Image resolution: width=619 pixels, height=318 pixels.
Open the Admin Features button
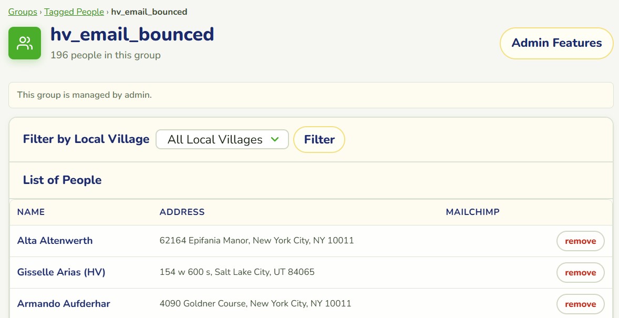click(x=556, y=43)
